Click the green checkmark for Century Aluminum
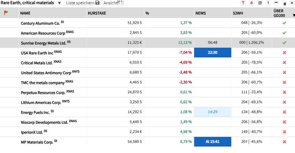 (284, 23)
